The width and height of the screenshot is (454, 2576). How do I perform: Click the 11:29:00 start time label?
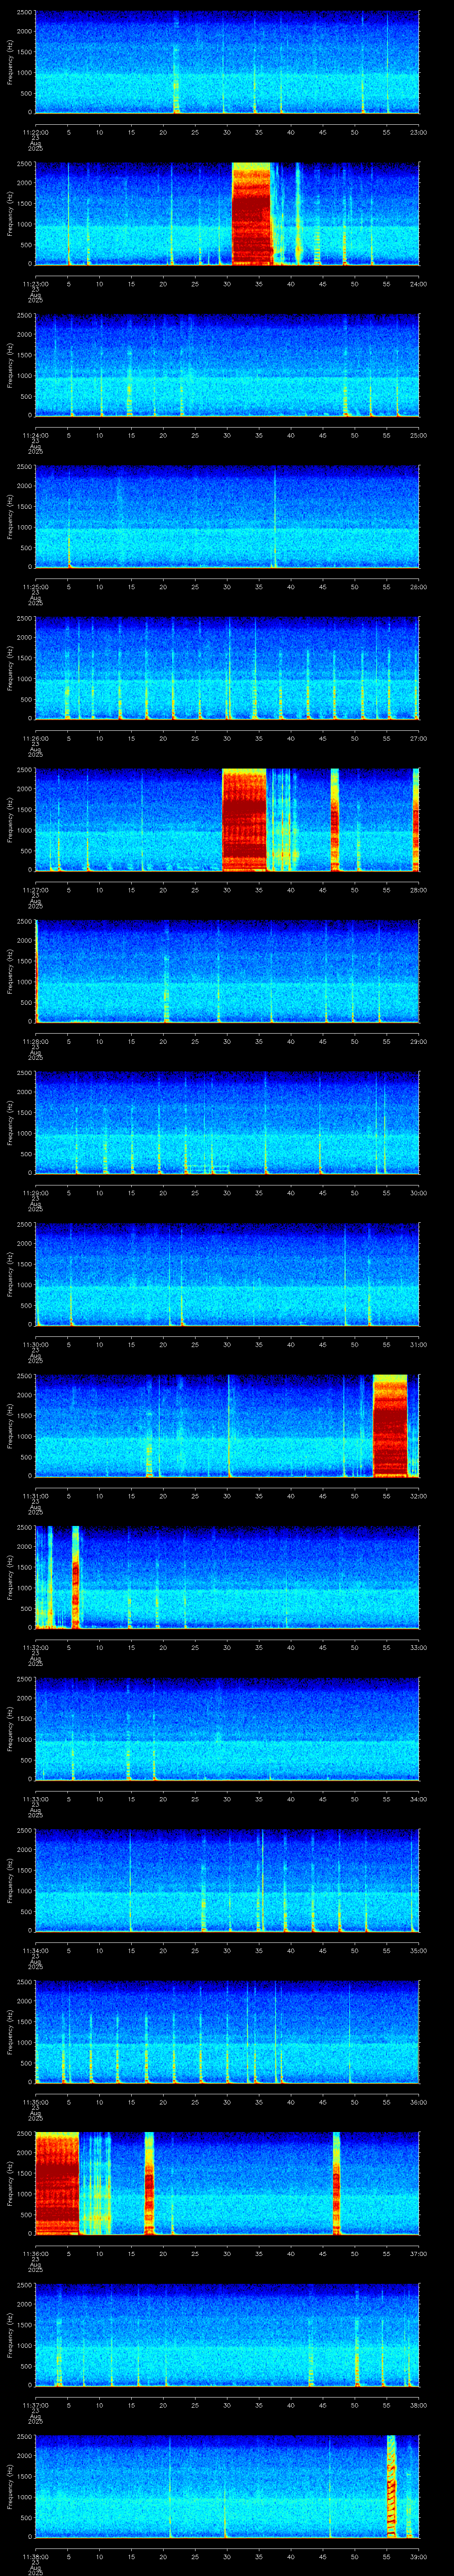coord(35,1192)
